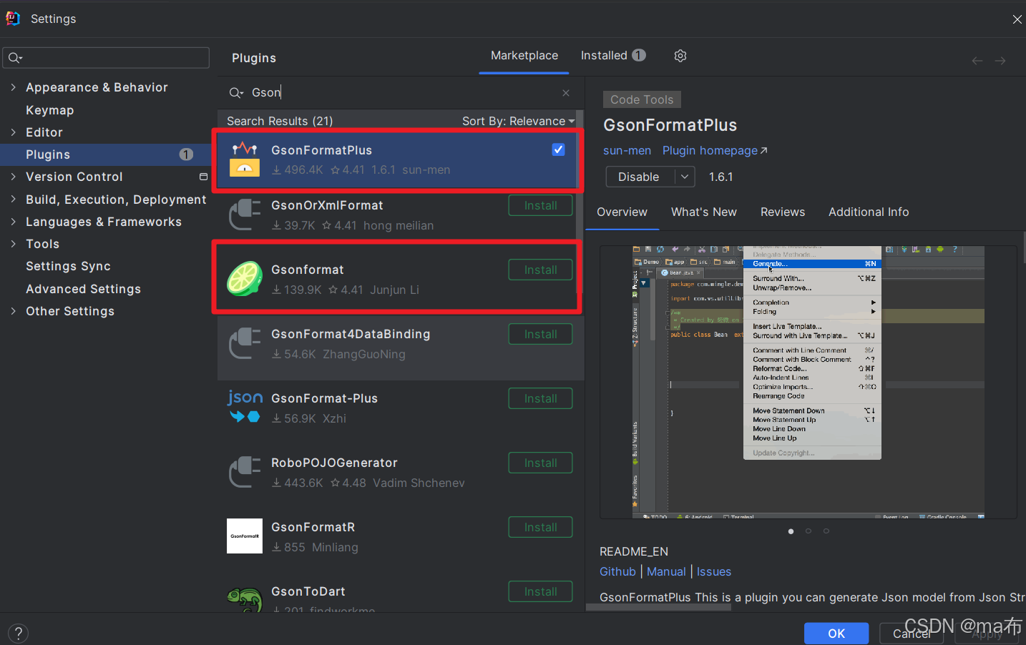
Task: Click the GsonFormat4DataBinding plug icon
Action: [245, 343]
